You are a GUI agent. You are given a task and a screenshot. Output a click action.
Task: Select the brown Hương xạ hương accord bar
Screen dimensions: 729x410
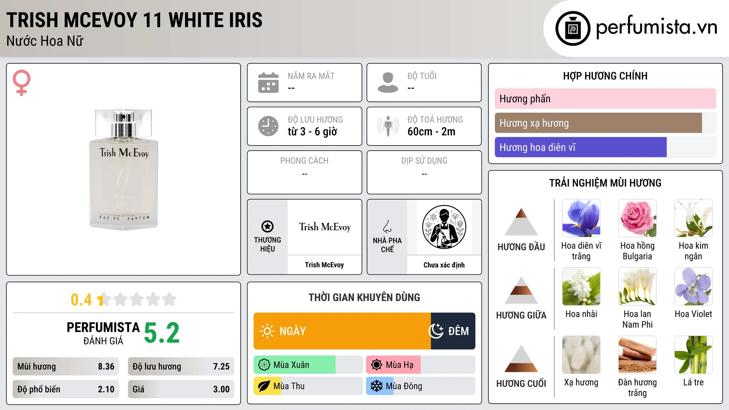(598, 123)
